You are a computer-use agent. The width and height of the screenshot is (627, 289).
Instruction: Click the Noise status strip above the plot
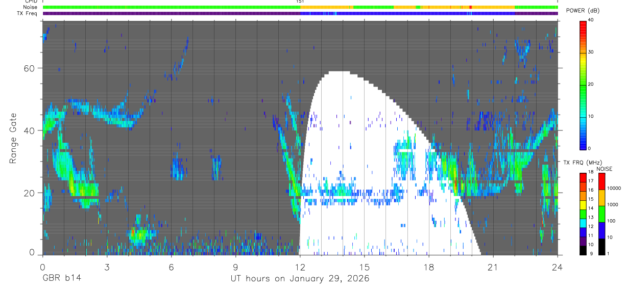point(300,7)
